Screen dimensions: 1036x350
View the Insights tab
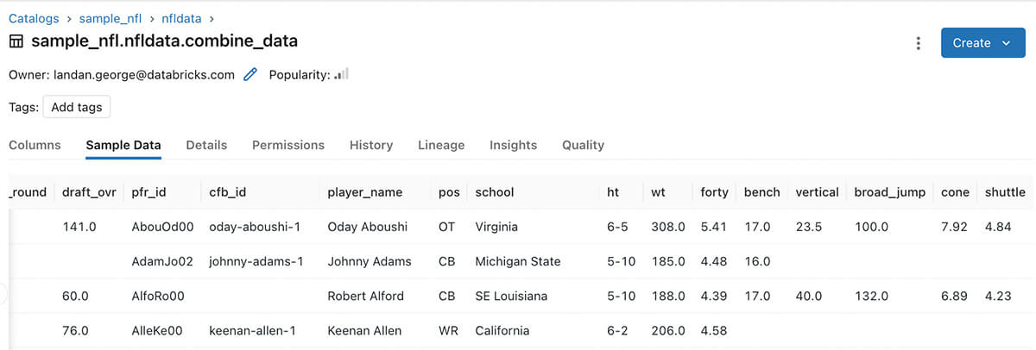513,145
